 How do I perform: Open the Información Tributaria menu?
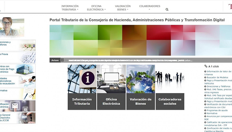[x=70, y=8]
